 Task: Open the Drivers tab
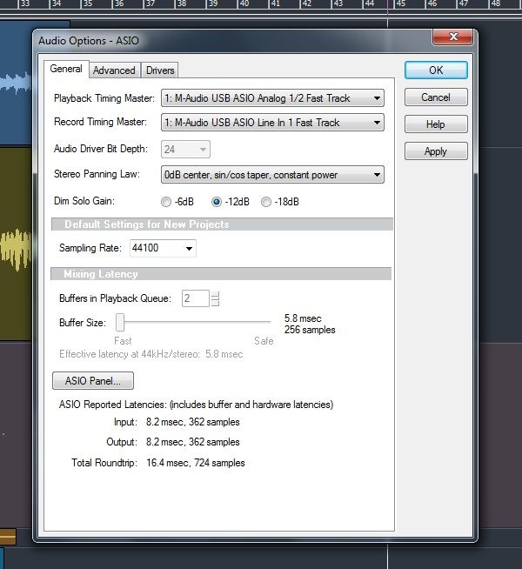(160, 70)
